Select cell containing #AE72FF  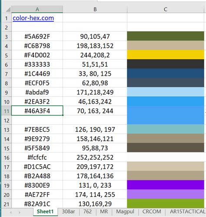click(37, 194)
